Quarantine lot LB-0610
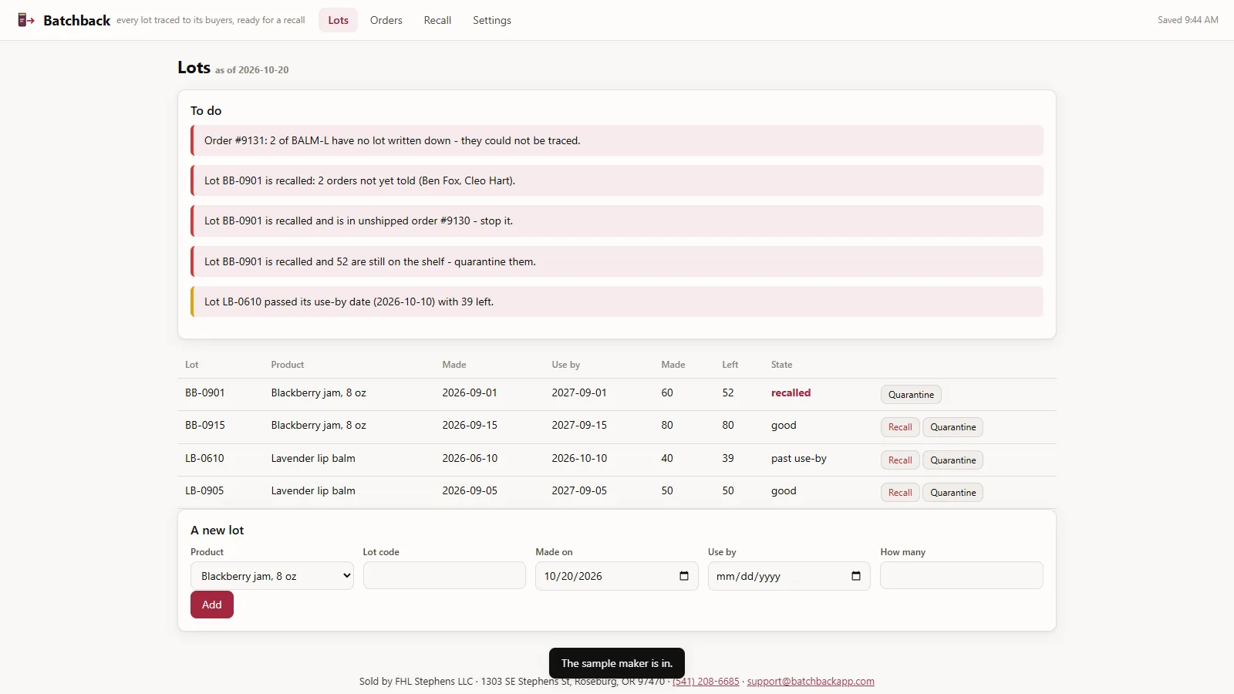1234x694 pixels. (952, 460)
